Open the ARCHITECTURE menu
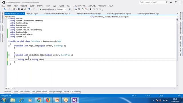Screen dimensions: 183x103 [x=79, y=6]
